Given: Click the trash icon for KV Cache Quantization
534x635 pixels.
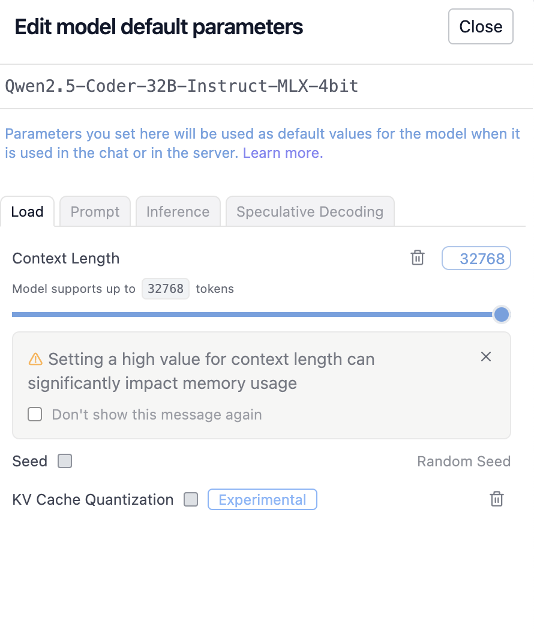Looking at the screenshot, I should tap(497, 499).
